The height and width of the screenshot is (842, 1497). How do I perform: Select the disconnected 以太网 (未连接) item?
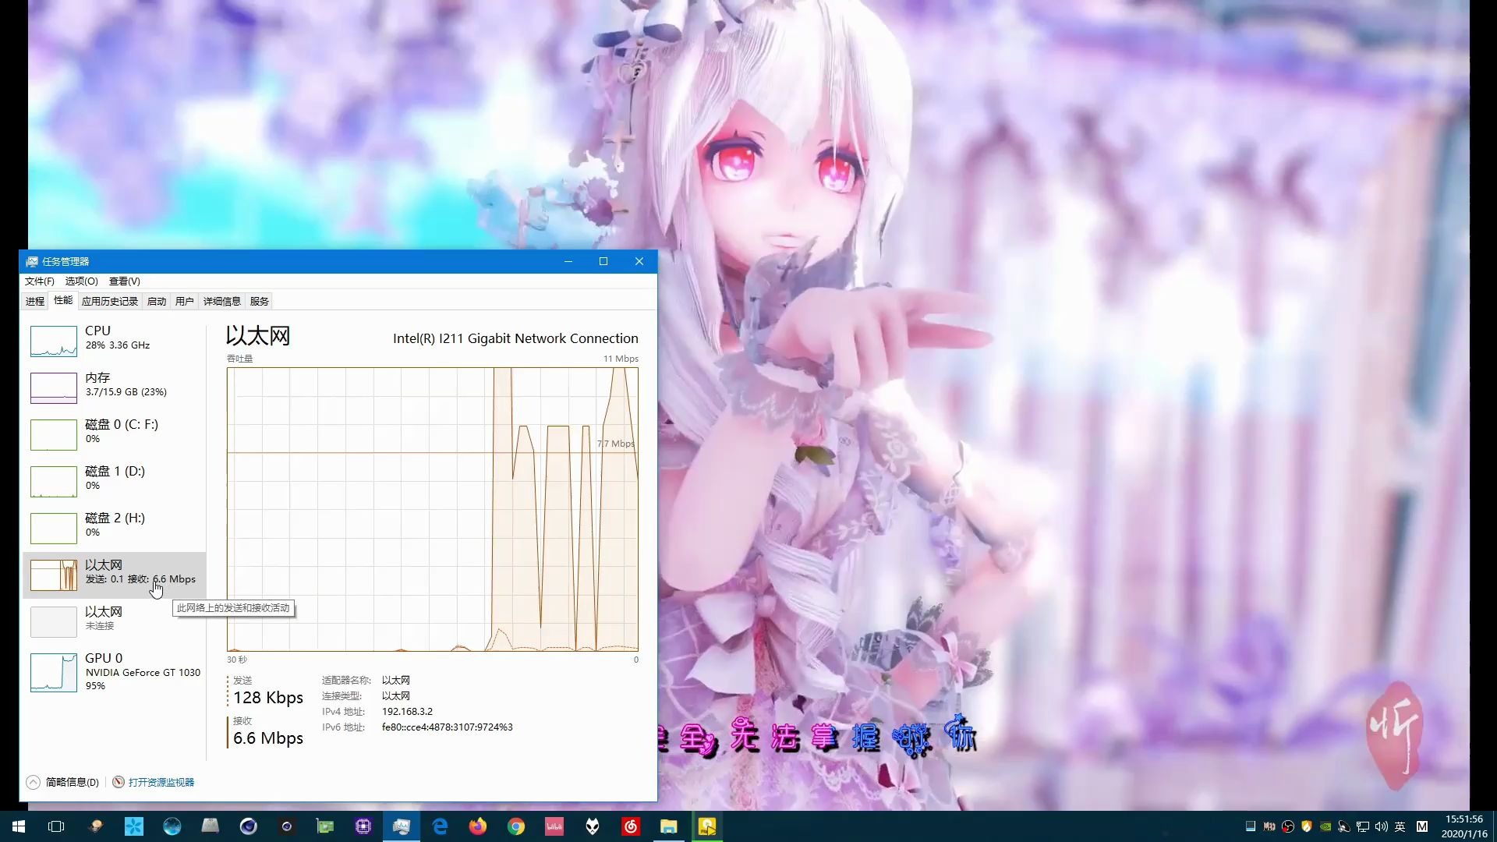(115, 621)
